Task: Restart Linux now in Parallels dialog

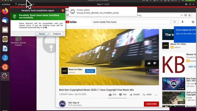Action: click(42, 34)
